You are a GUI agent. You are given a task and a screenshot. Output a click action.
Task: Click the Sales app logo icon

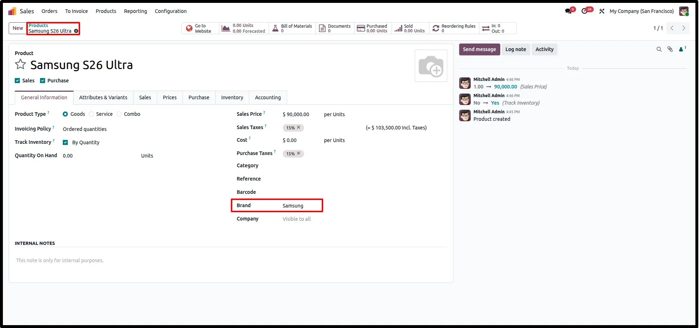point(12,11)
